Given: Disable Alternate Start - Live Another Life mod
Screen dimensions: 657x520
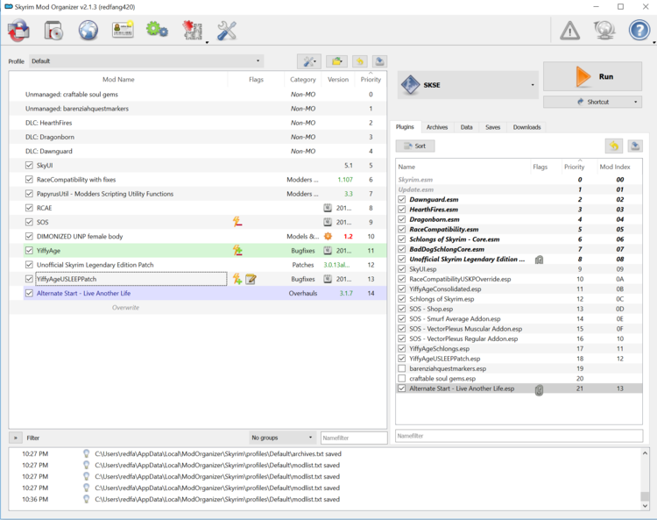Looking at the screenshot, I should coord(29,293).
